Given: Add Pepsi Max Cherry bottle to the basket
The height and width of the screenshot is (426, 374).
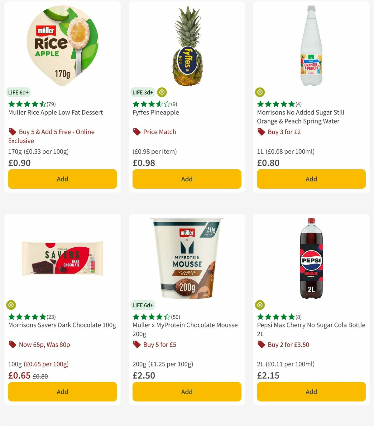Looking at the screenshot, I should tap(311, 392).
